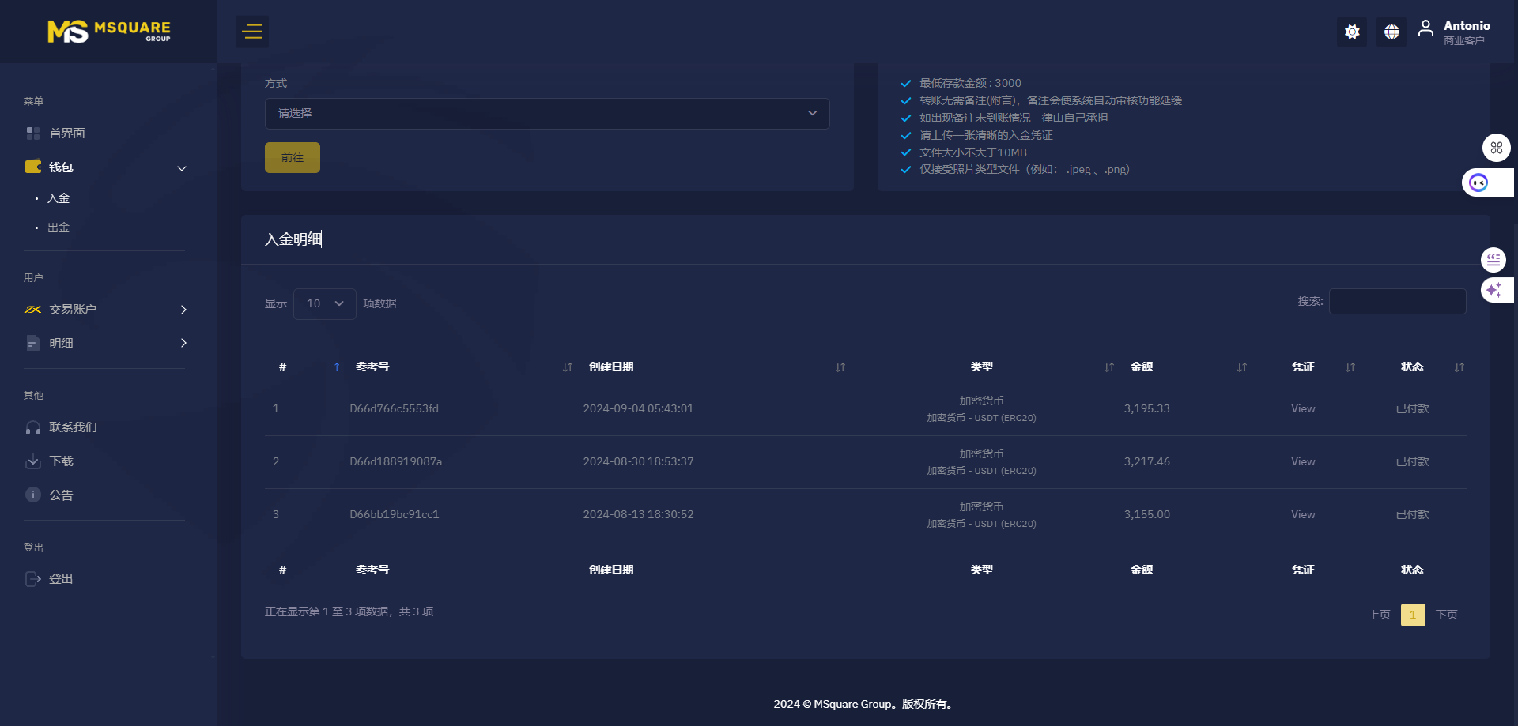Open Antonio user profile menu
Image resolution: width=1518 pixels, height=726 pixels.
tap(1455, 32)
